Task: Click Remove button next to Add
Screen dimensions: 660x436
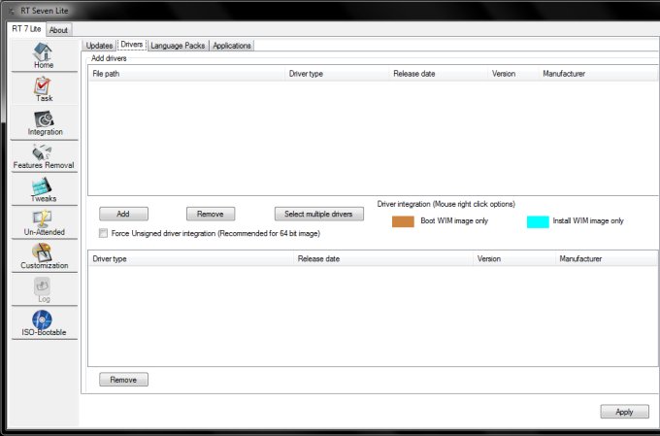Action: click(211, 214)
